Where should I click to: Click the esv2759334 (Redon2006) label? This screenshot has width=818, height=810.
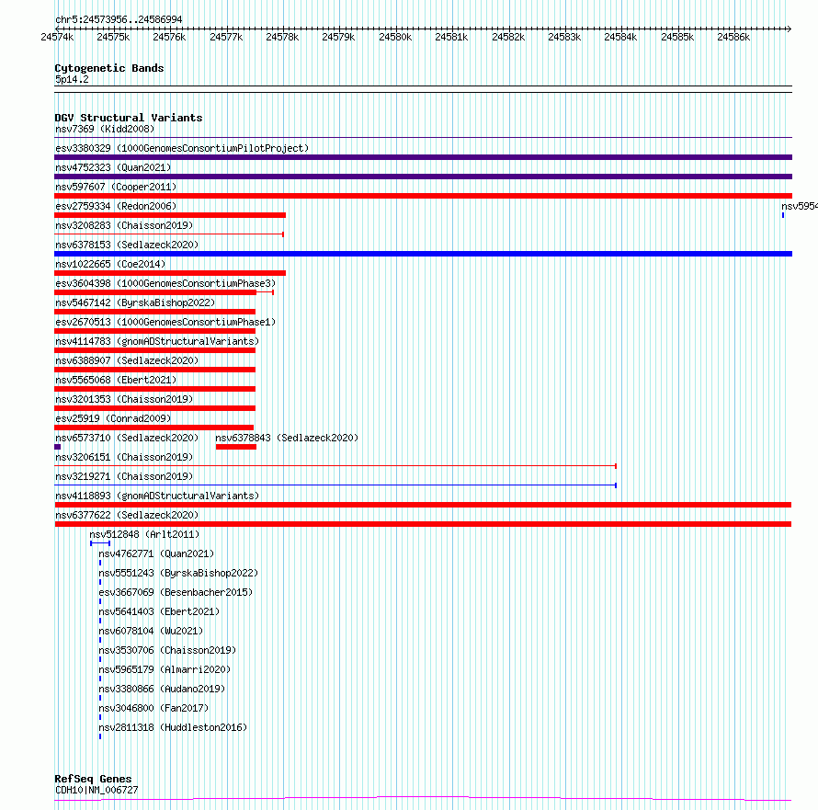coord(116,206)
